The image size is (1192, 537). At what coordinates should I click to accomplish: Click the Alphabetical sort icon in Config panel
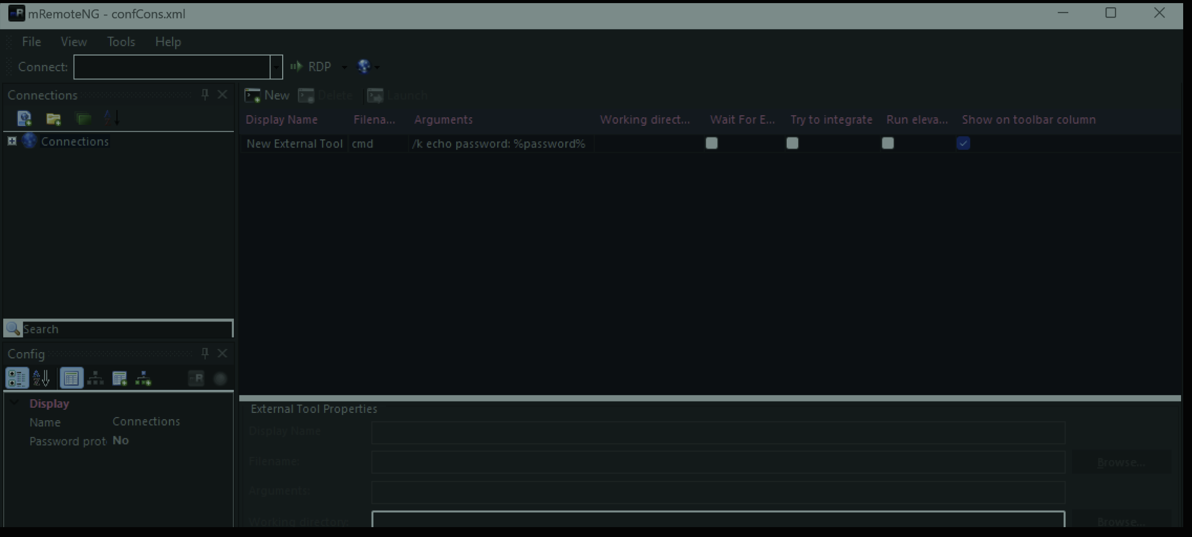click(x=41, y=378)
